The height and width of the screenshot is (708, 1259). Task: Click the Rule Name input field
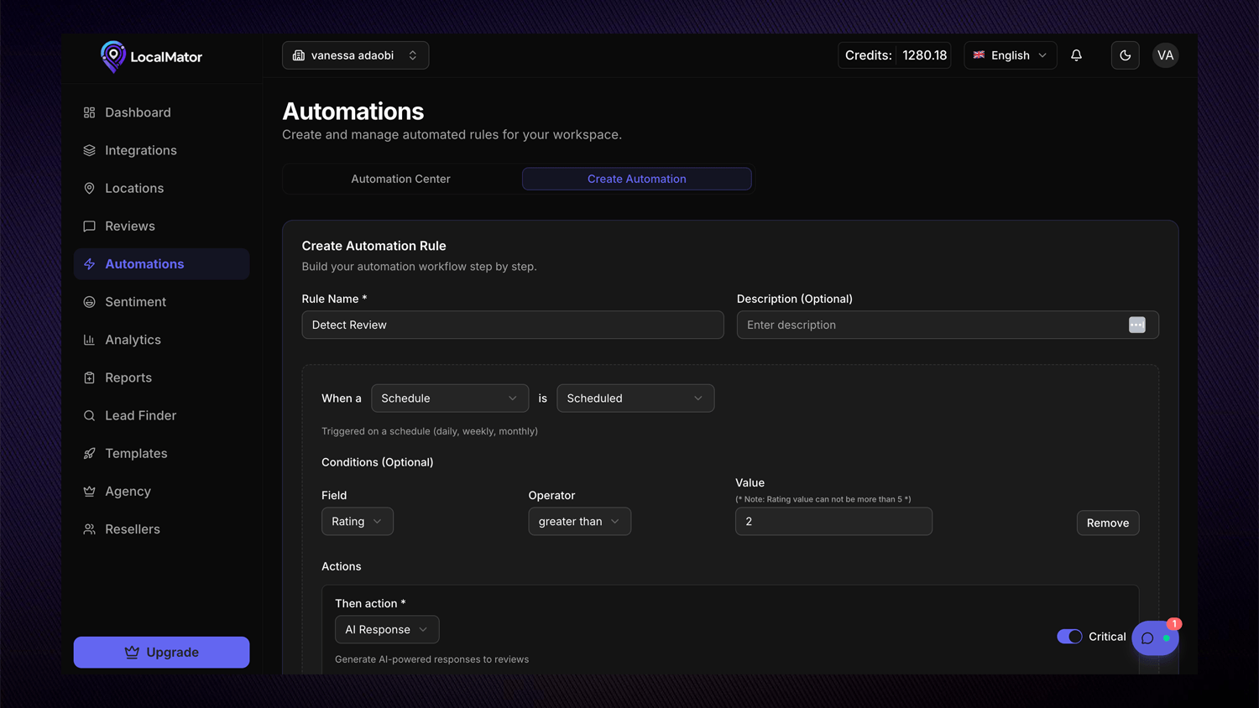click(x=512, y=325)
